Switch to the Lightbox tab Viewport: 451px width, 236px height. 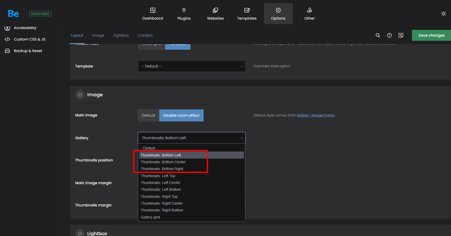121,35
